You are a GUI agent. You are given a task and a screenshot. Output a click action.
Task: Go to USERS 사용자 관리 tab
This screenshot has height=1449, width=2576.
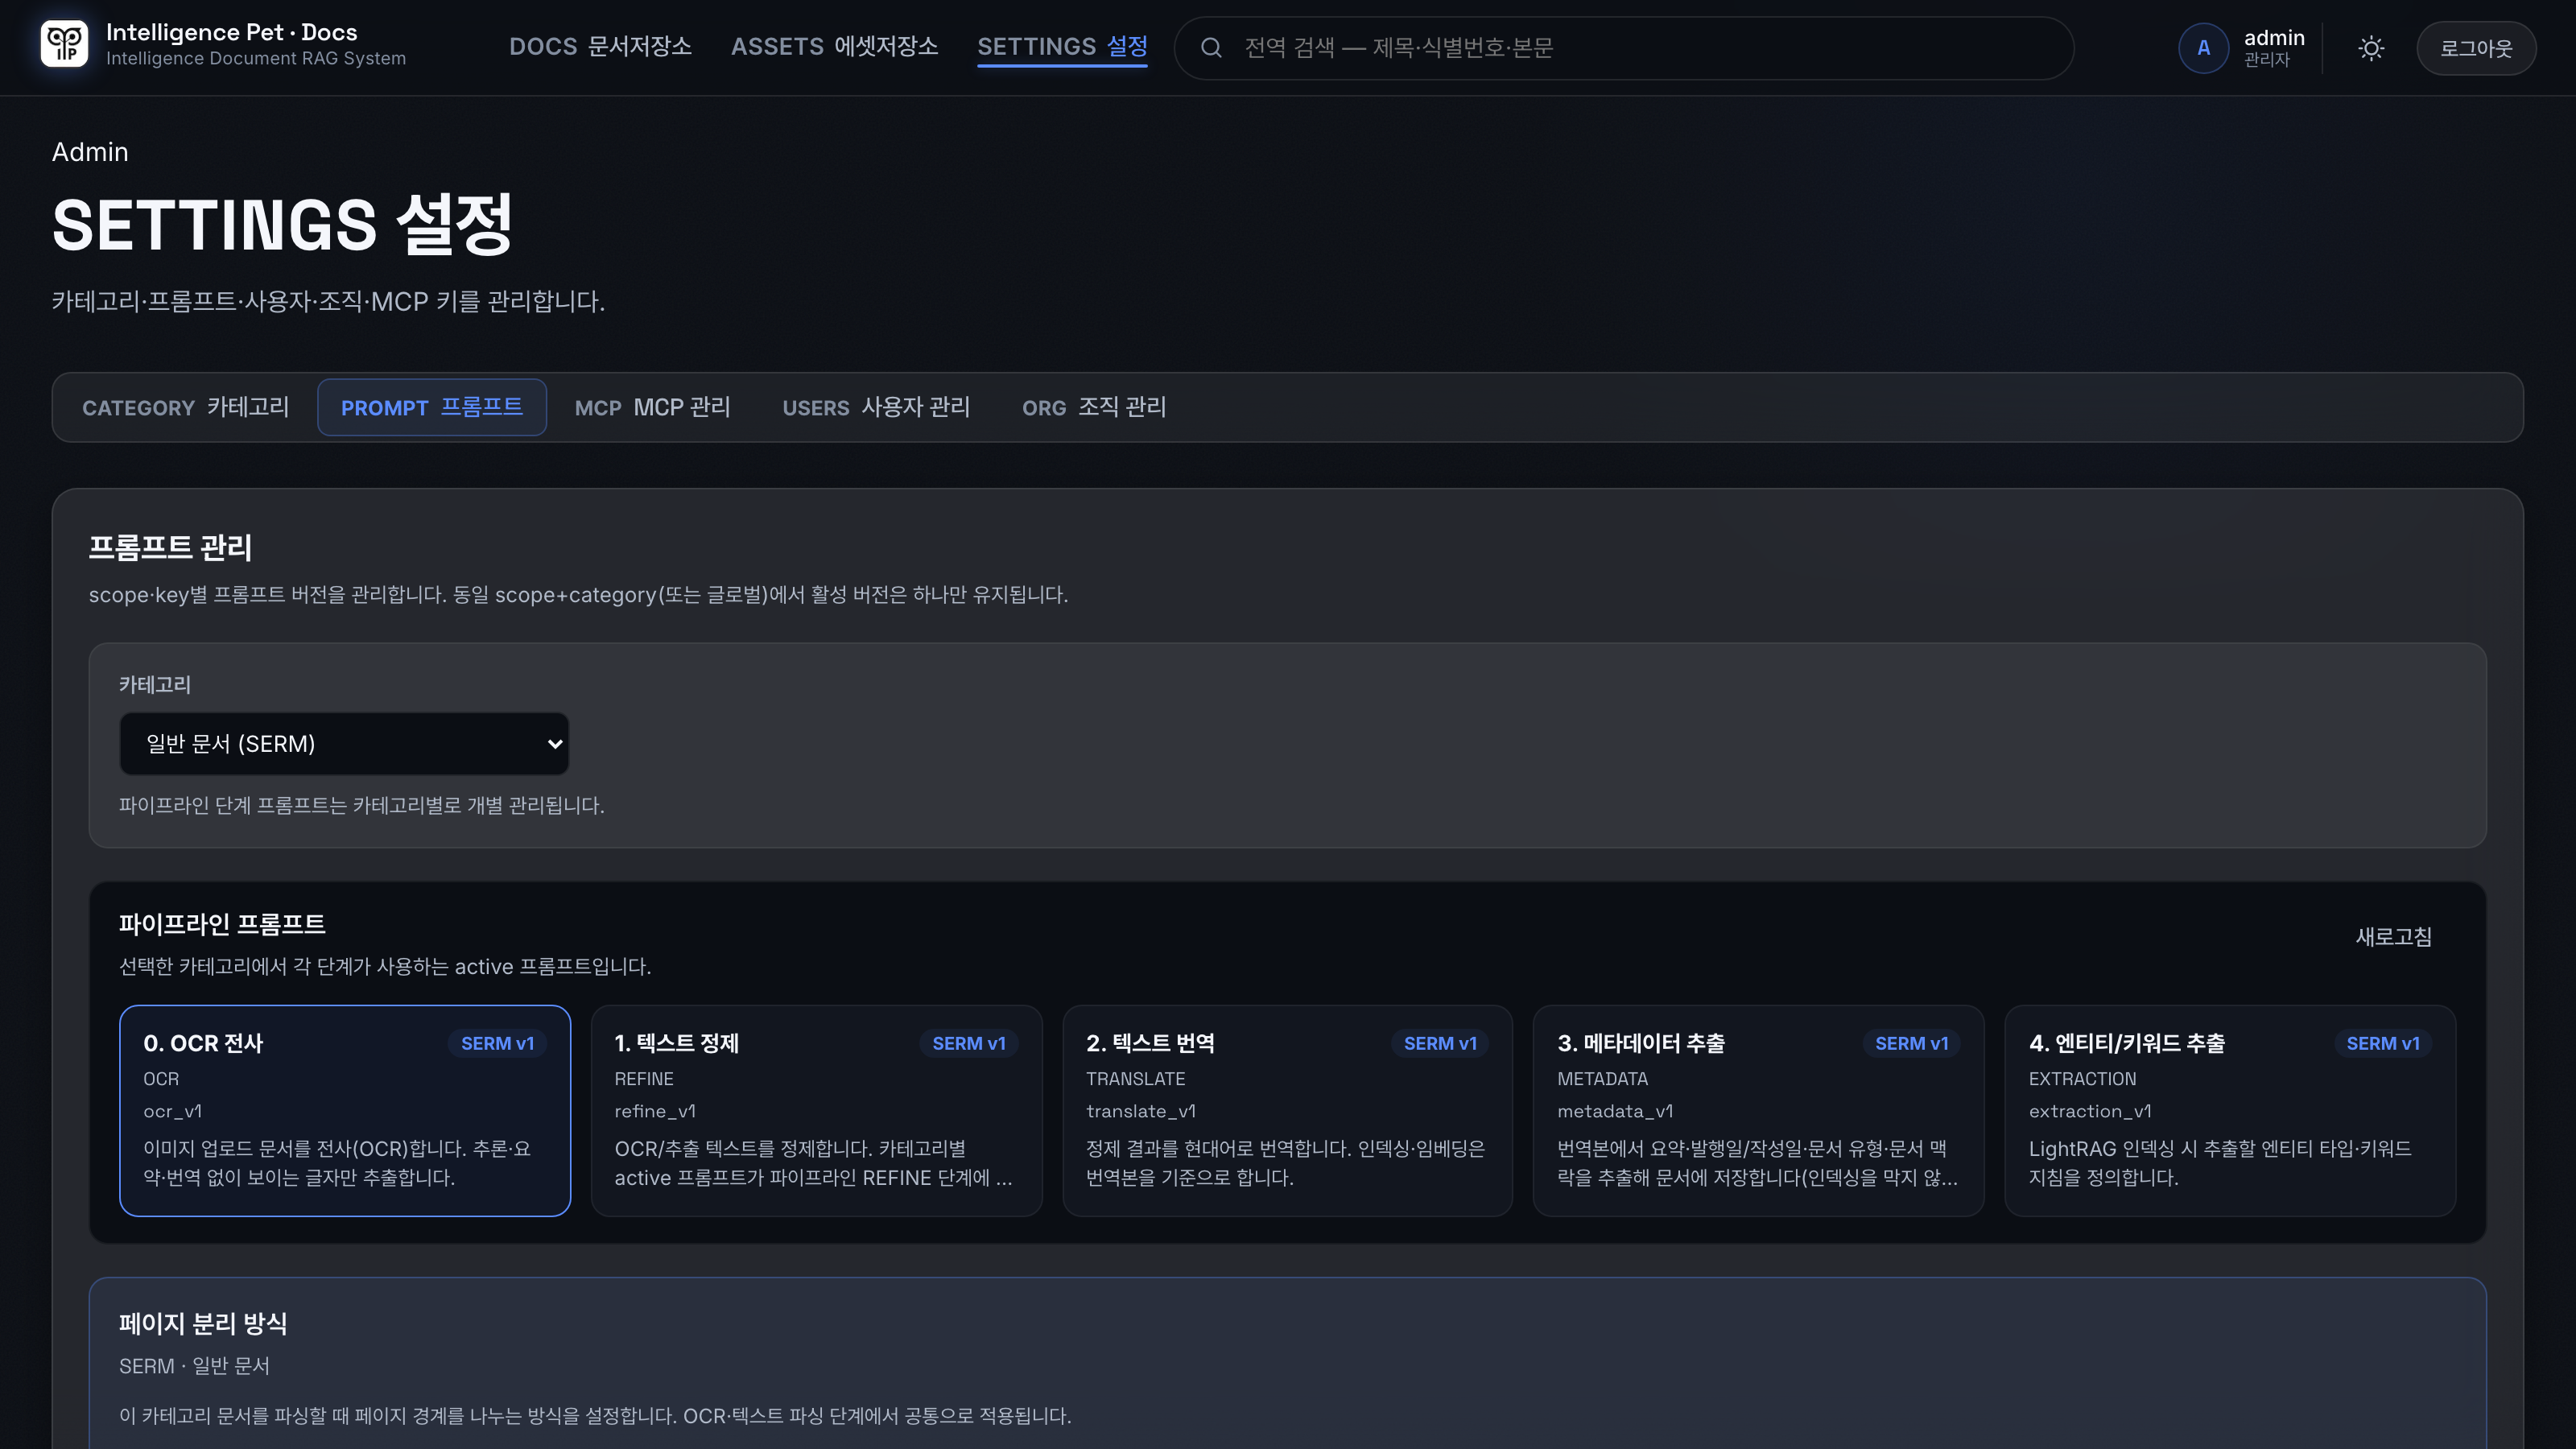click(876, 407)
